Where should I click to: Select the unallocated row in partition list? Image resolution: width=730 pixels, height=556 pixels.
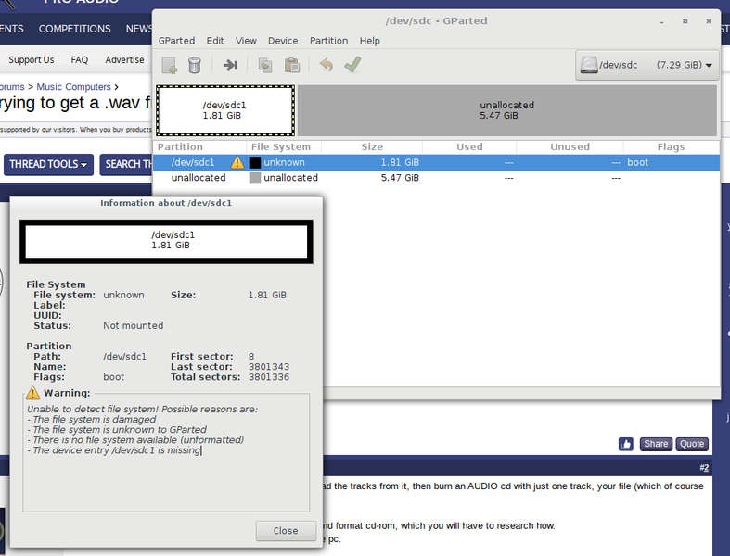click(436, 178)
